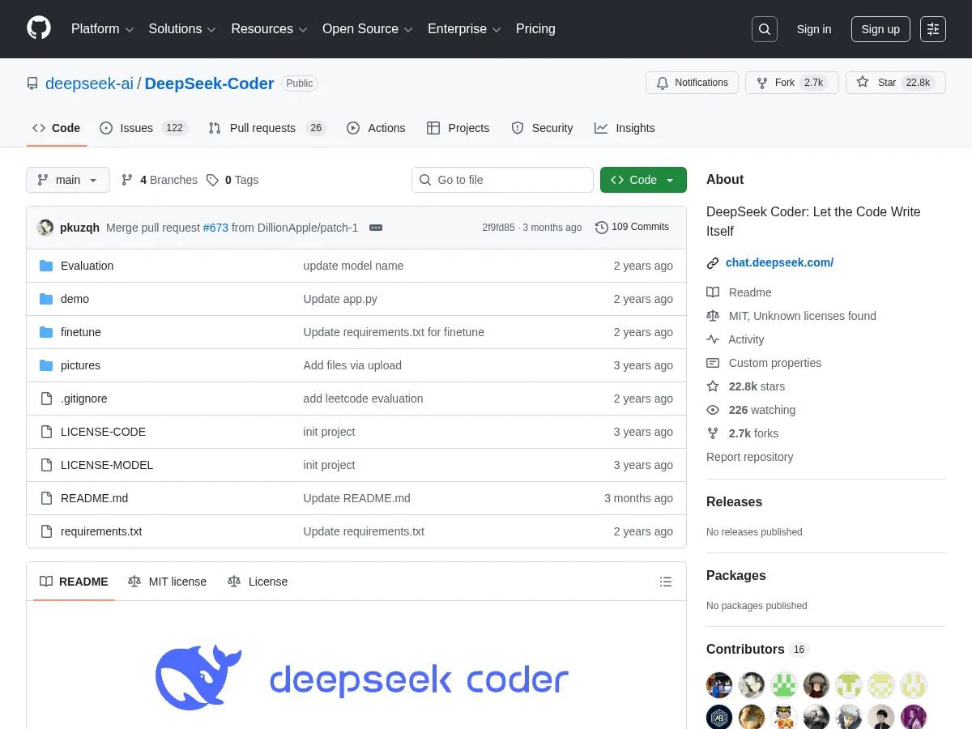The width and height of the screenshot is (972, 729).
Task: Open the README outline via the list icon
Action: point(665,581)
